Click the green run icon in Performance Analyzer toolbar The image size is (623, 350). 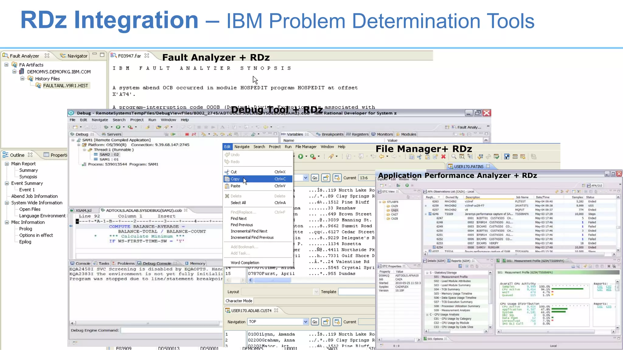point(407,185)
